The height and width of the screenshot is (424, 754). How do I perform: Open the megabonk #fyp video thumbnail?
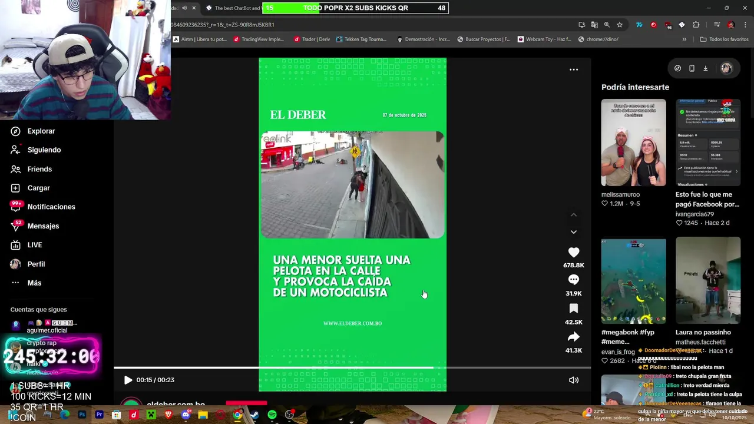633,280
